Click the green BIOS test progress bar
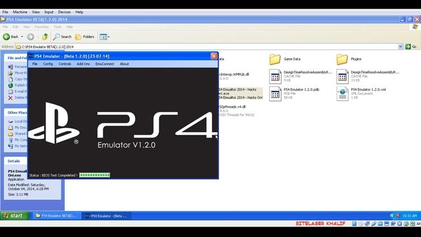The height and width of the screenshot is (237, 421). click(x=95, y=175)
